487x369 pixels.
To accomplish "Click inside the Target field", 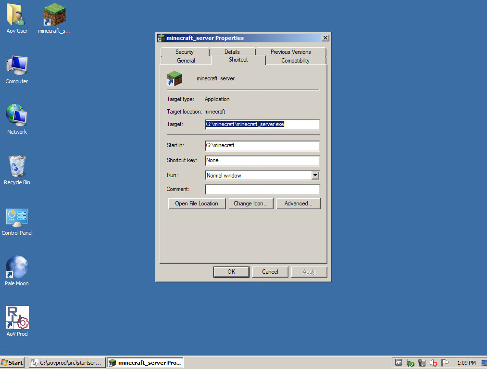I will (x=262, y=124).
